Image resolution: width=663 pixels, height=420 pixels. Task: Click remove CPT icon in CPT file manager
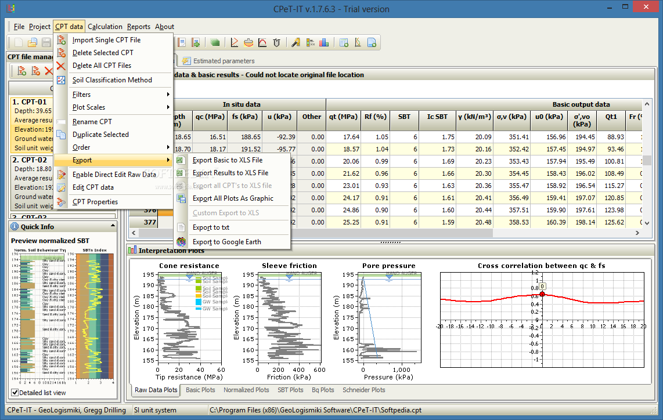(35, 71)
